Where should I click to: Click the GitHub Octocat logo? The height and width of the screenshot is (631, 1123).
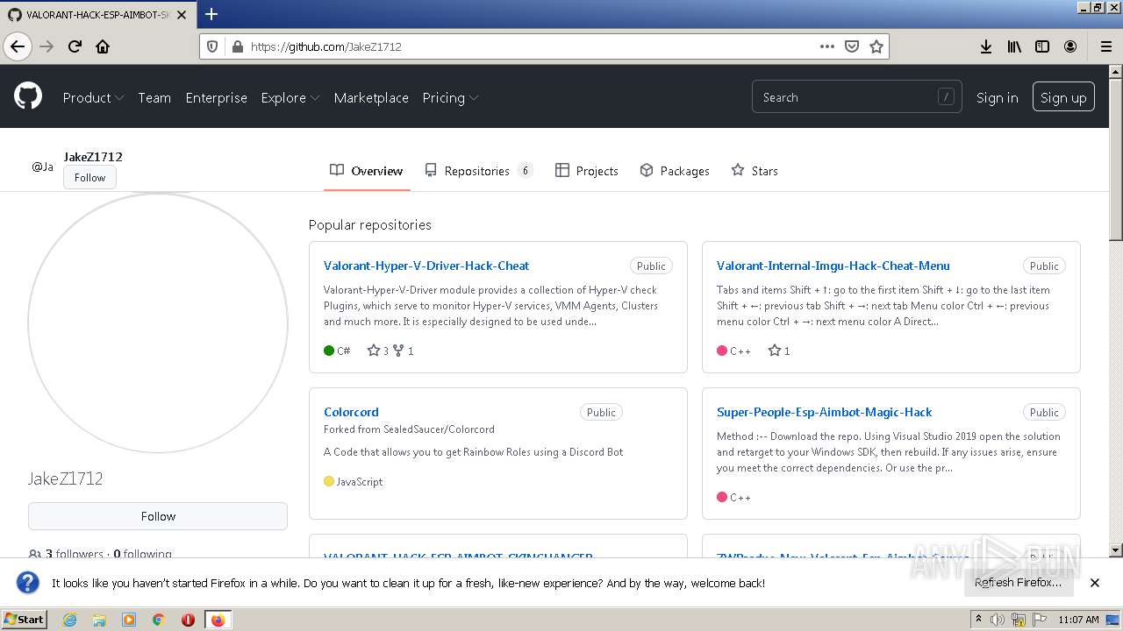click(28, 96)
